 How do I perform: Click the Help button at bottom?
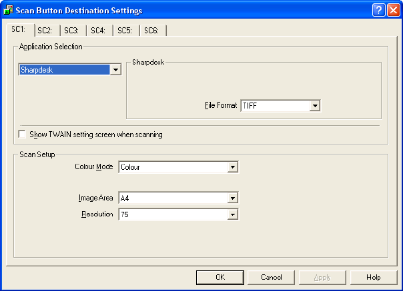[x=373, y=277]
